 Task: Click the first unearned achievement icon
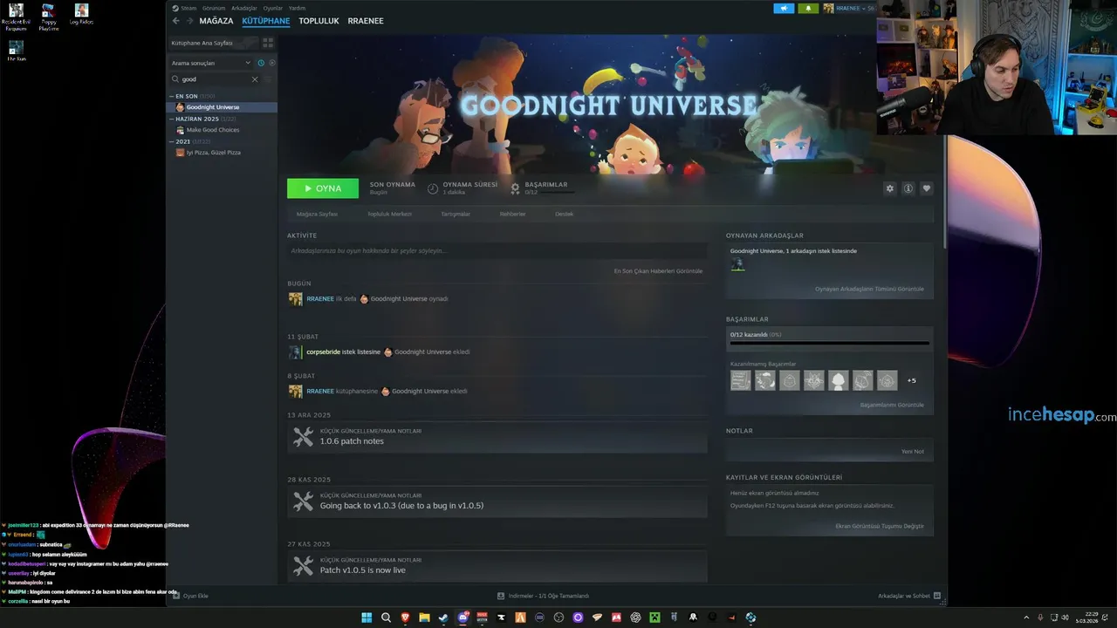[x=741, y=380]
